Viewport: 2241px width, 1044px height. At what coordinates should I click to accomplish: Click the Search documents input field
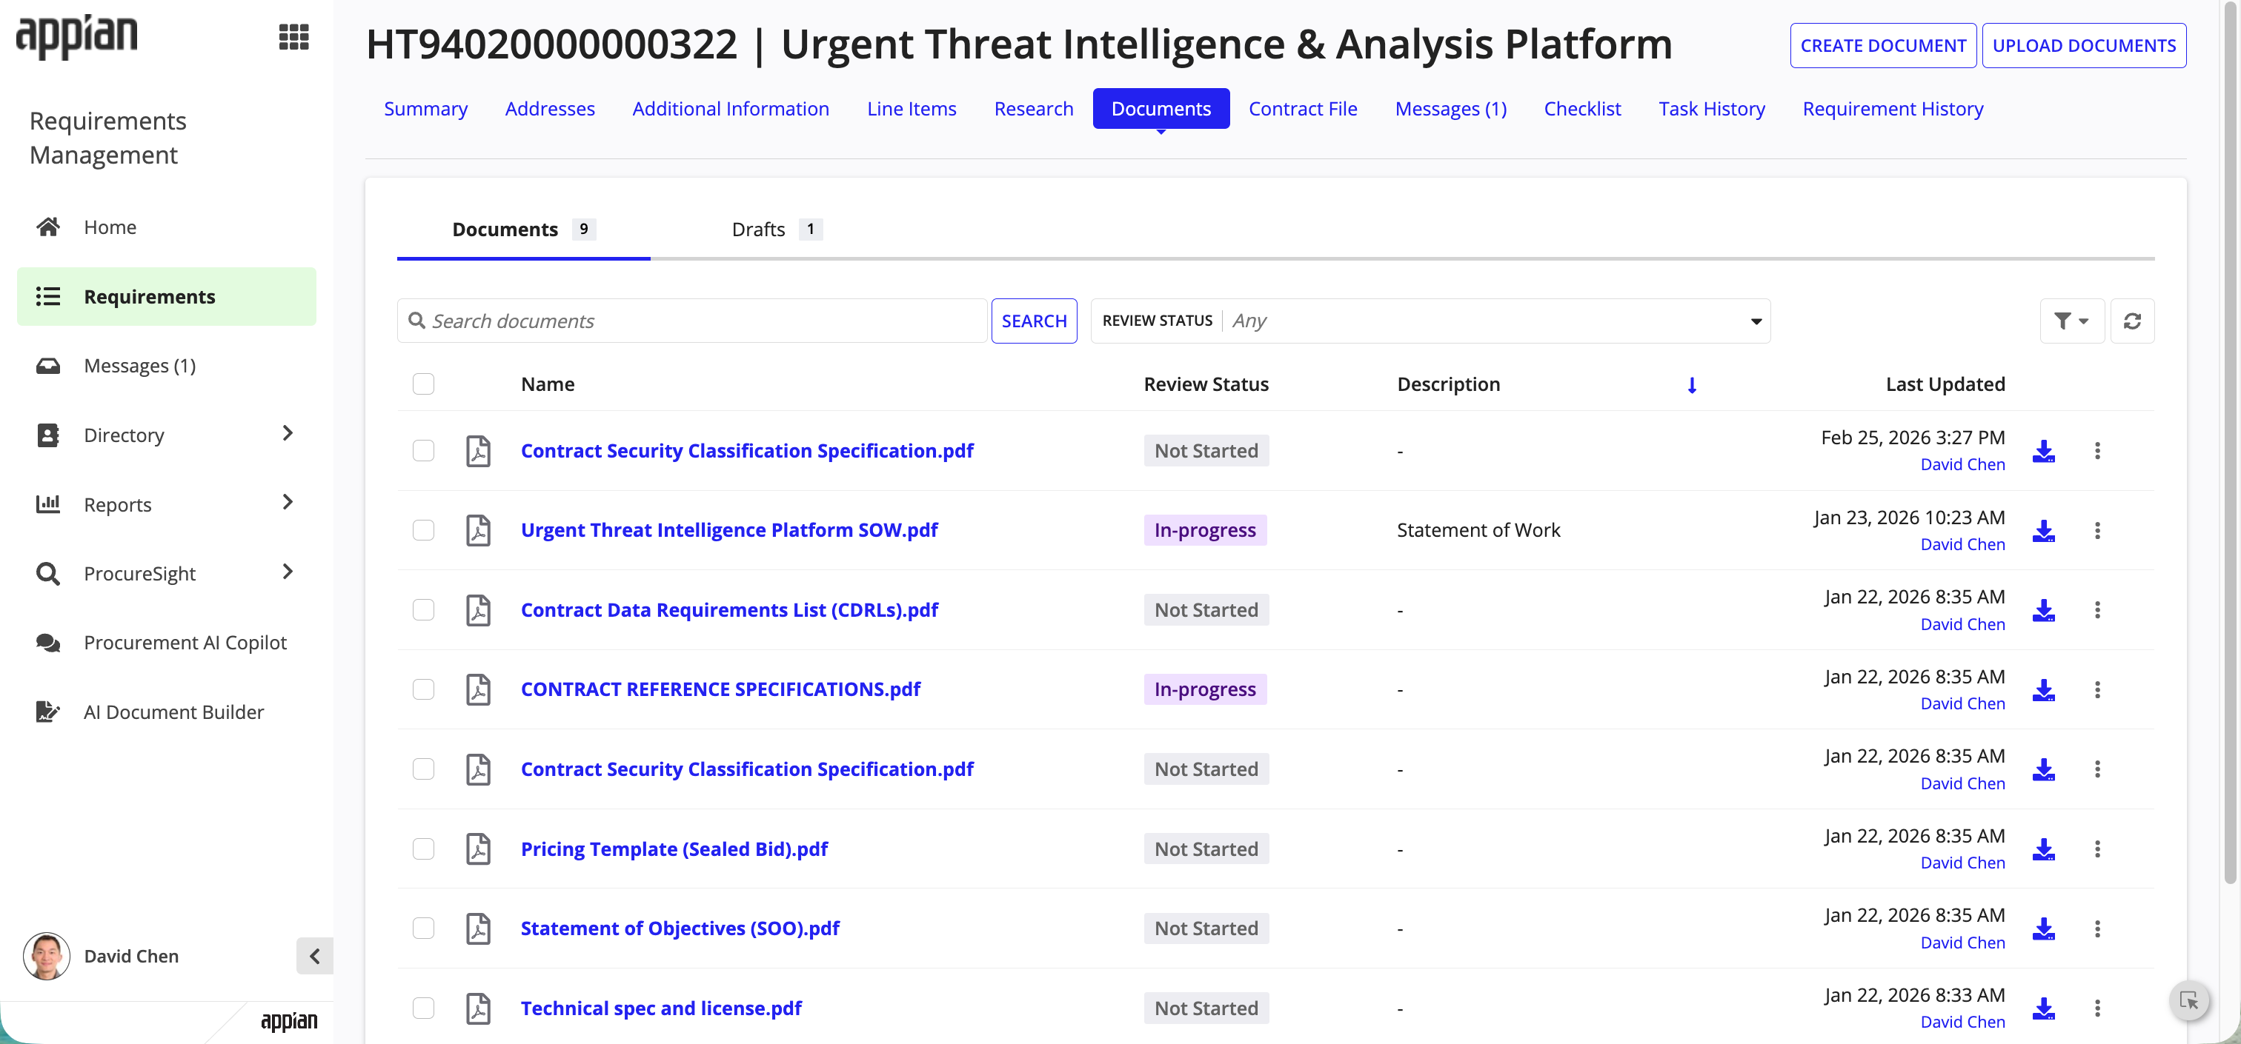pos(692,321)
